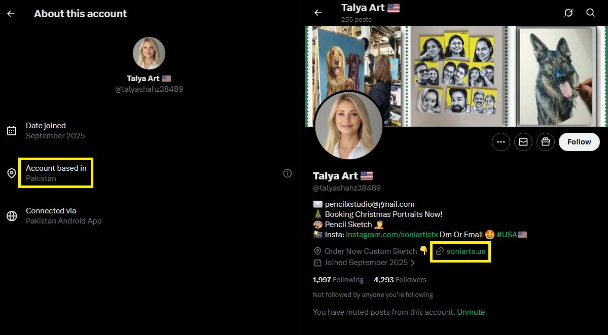Open the More options three-dot menu
Screen dimensions: 608x335
pos(500,142)
